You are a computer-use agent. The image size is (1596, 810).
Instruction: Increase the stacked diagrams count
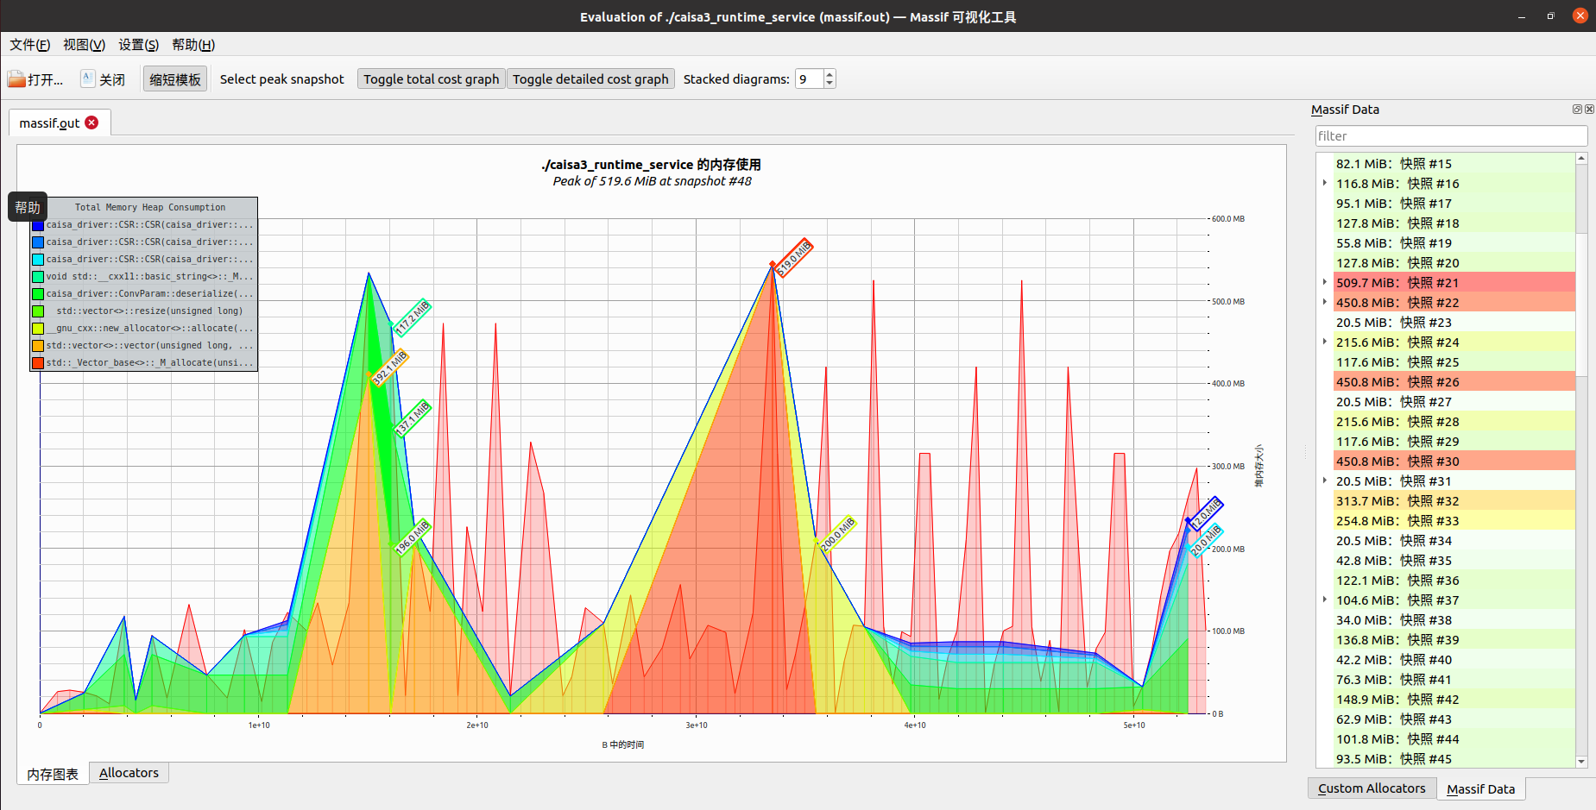[830, 74]
